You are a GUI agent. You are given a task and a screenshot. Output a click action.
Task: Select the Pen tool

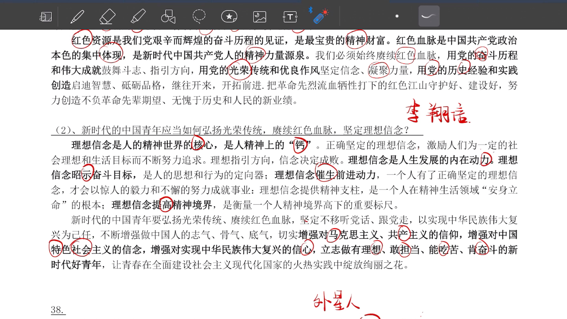coord(77,17)
